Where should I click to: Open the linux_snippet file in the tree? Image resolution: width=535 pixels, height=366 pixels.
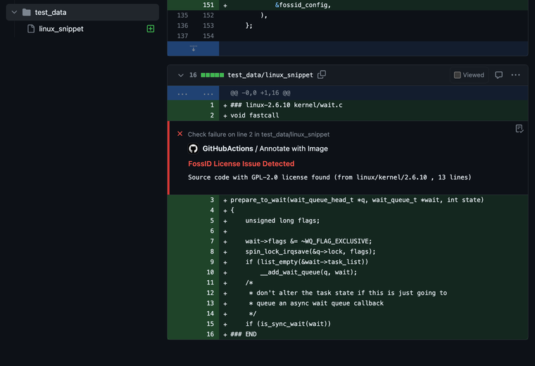[61, 29]
